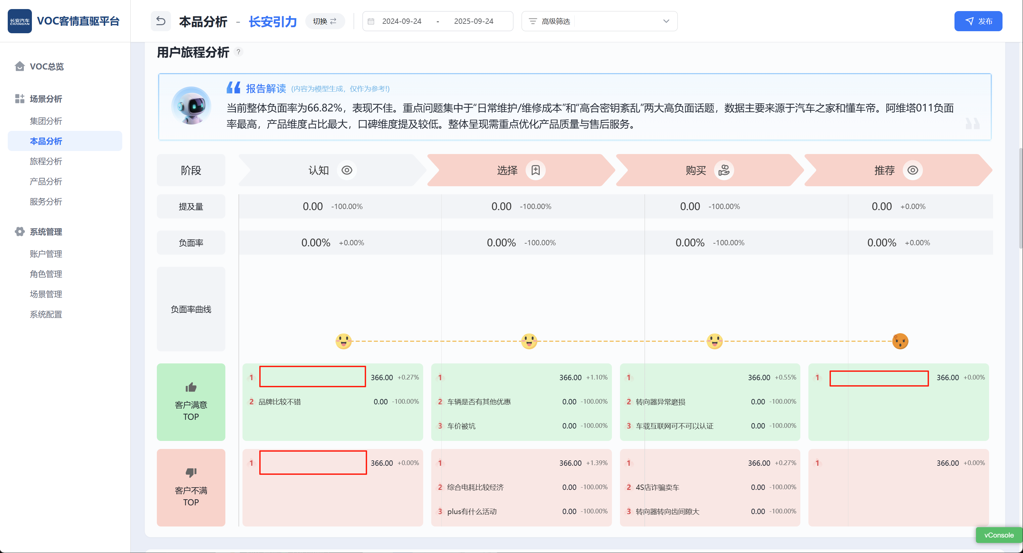Open VOC总览 page
This screenshot has width=1023, height=553.
pyautogui.click(x=46, y=66)
